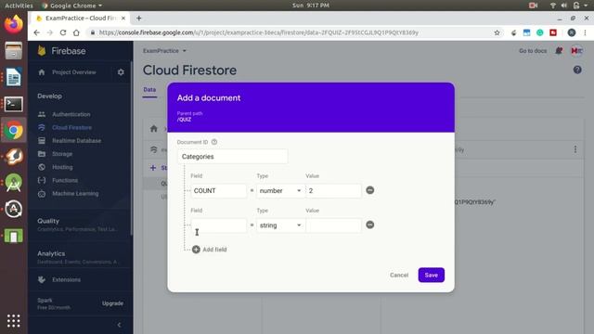594x334 pixels.
Task: Open Activities overview
Action: (x=19, y=6)
